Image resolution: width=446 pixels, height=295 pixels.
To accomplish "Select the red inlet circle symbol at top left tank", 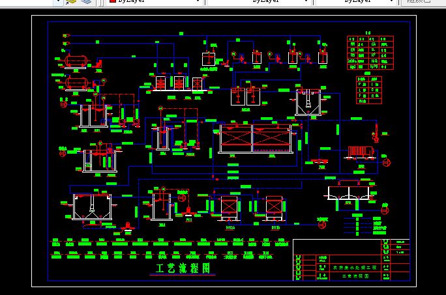I will click(64, 104).
